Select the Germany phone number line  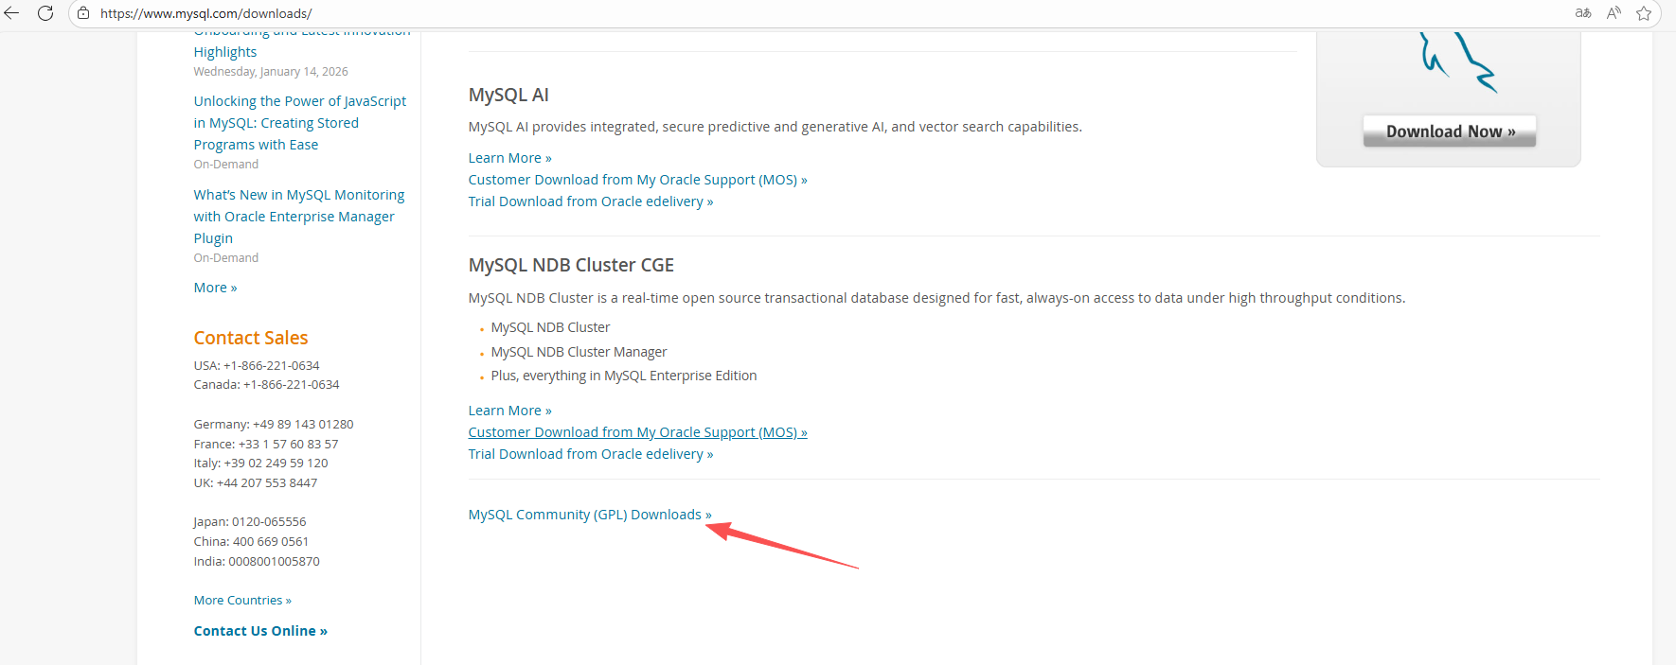[x=274, y=425]
